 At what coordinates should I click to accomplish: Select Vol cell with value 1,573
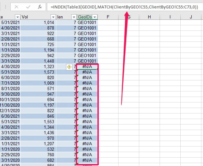[x=38, y=72]
